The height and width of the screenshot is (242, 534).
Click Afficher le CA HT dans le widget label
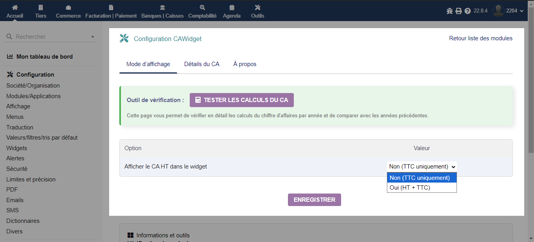point(165,167)
